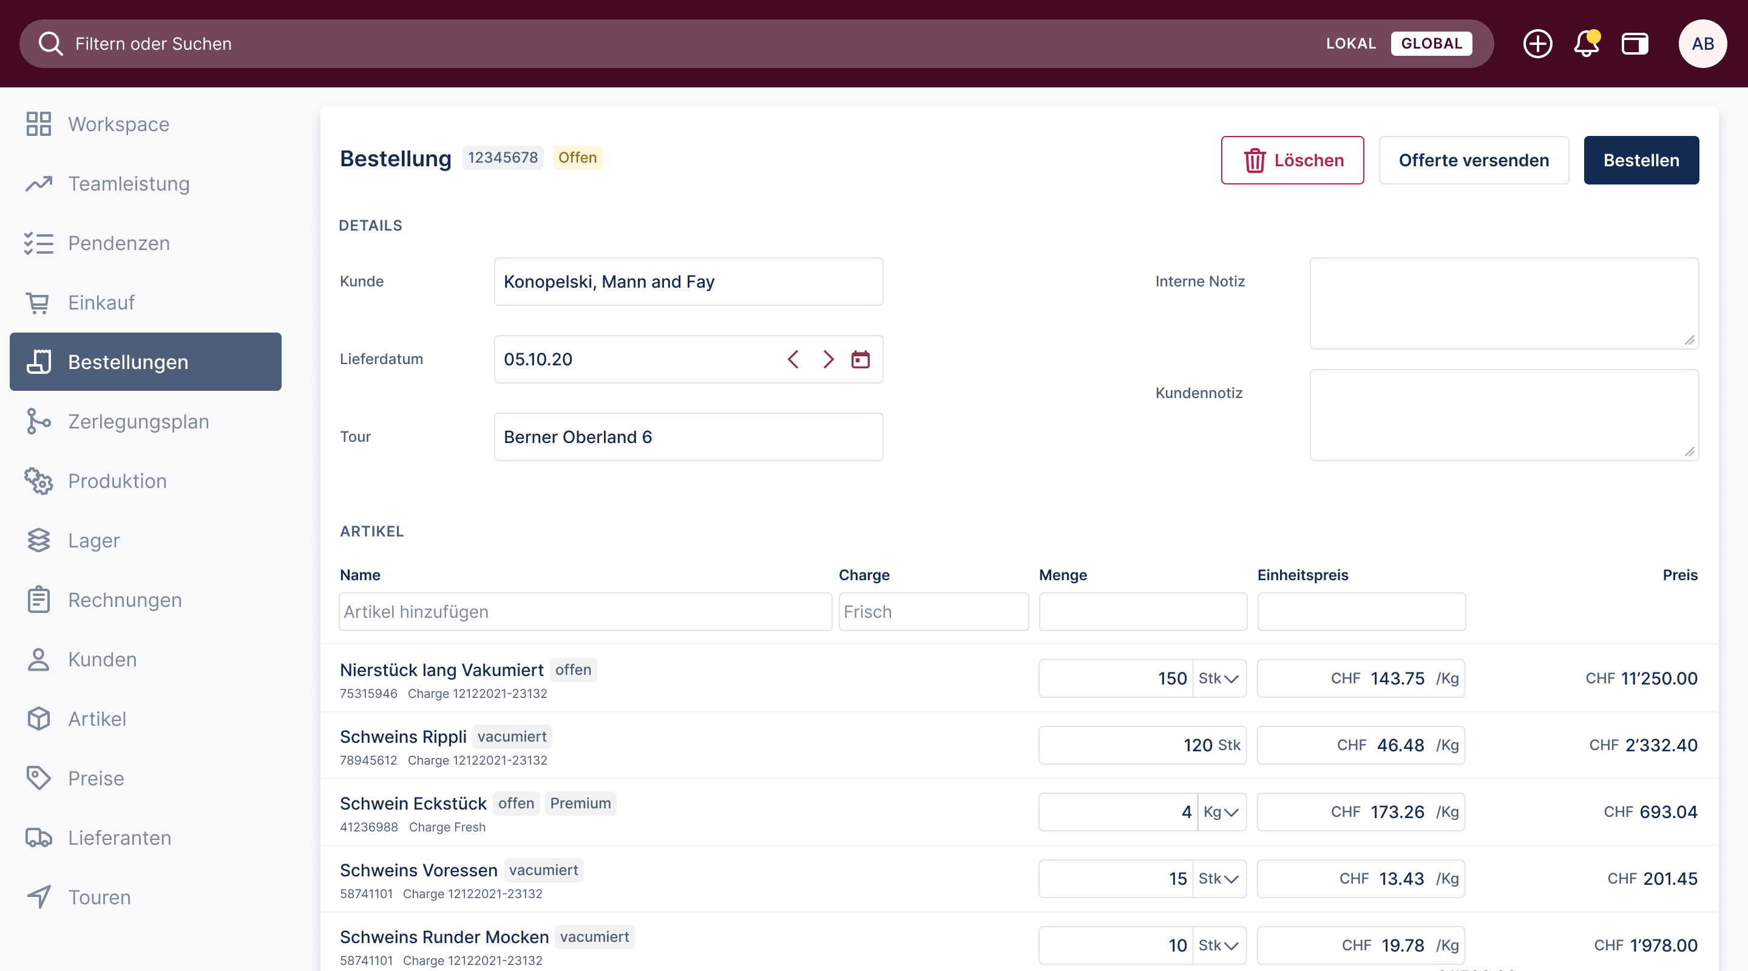1748x971 pixels.
Task: Click the Kunden person icon
Action: point(39,659)
